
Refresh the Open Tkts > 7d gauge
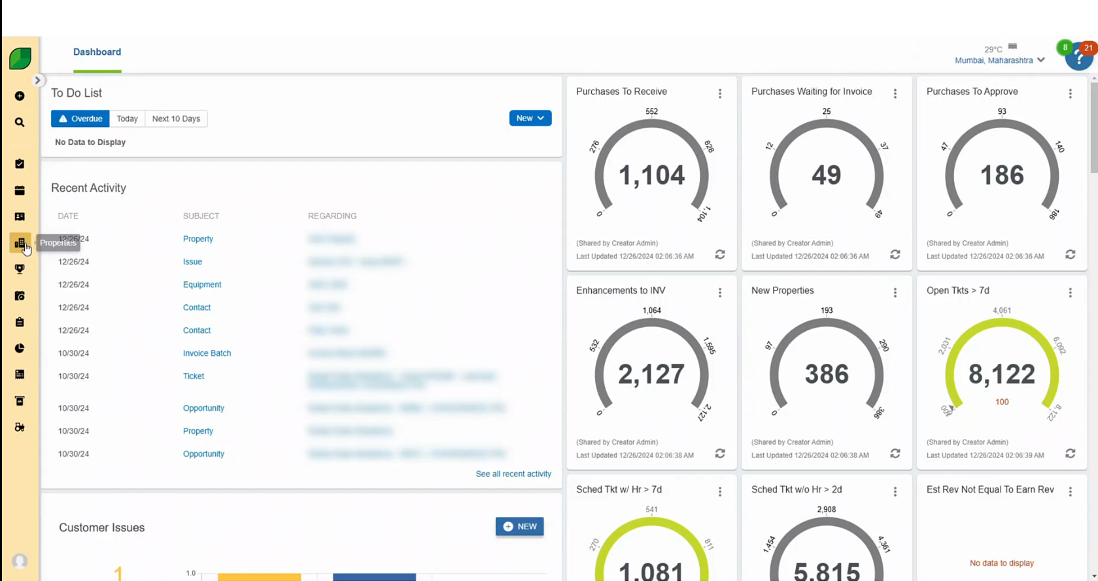pos(1071,453)
